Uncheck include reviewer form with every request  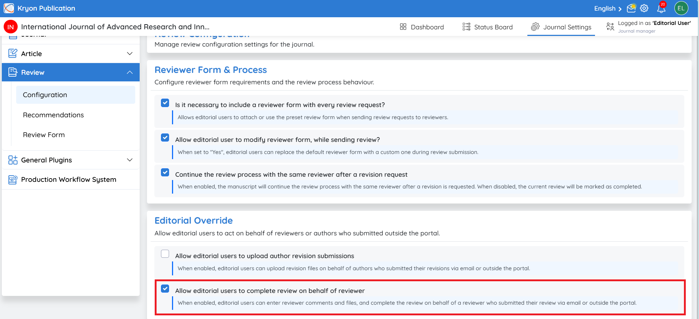pyautogui.click(x=165, y=103)
